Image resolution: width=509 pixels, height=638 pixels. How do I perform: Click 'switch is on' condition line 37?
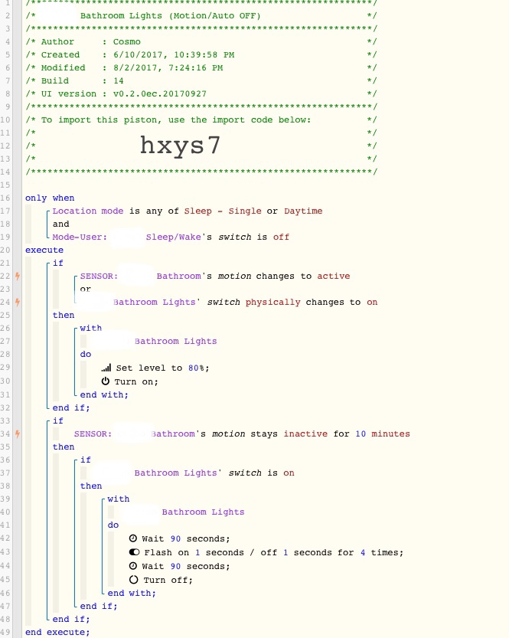tap(262, 473)
